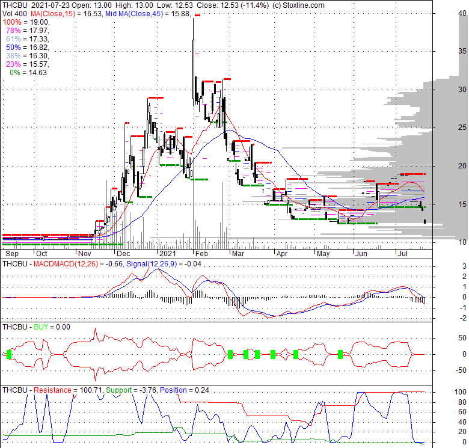Viewport: 469px width, 448px height.
Task: Click the first green BUY marker in September
Action: [x=9, y=354]
